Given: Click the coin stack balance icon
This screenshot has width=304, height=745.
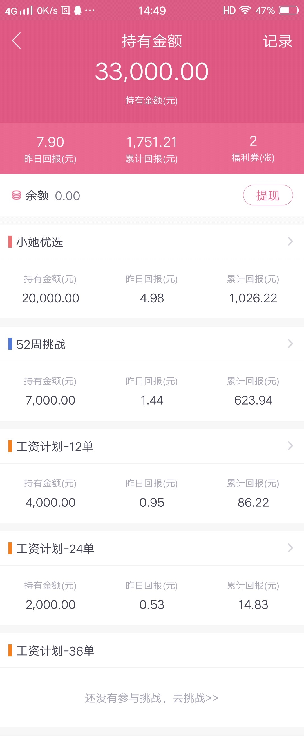Looking at the screenshot, I should 16,195.
